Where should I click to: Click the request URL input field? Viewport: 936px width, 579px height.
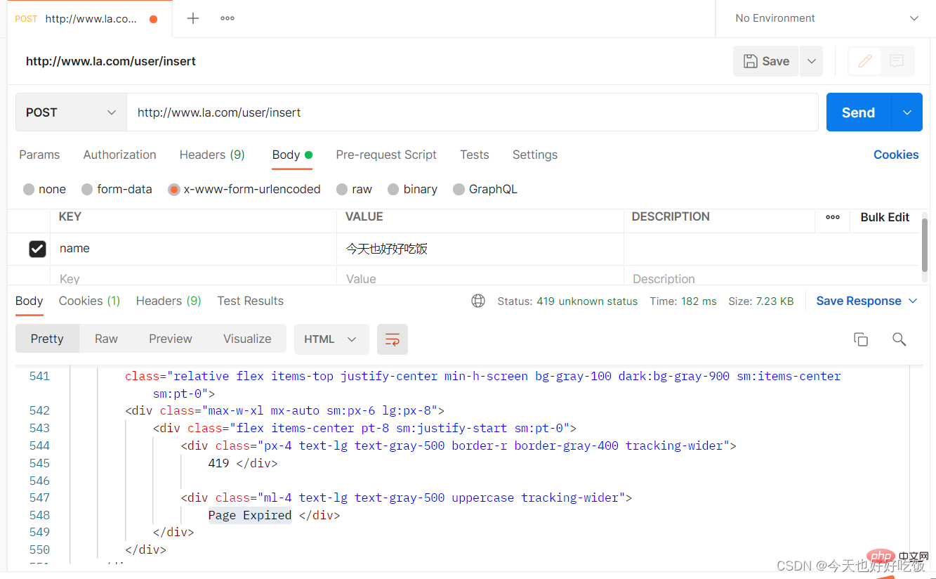pyautogui.click(x=472, y=112)
